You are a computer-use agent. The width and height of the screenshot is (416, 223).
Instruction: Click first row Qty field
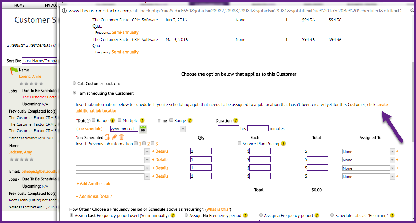click(201, 151)
